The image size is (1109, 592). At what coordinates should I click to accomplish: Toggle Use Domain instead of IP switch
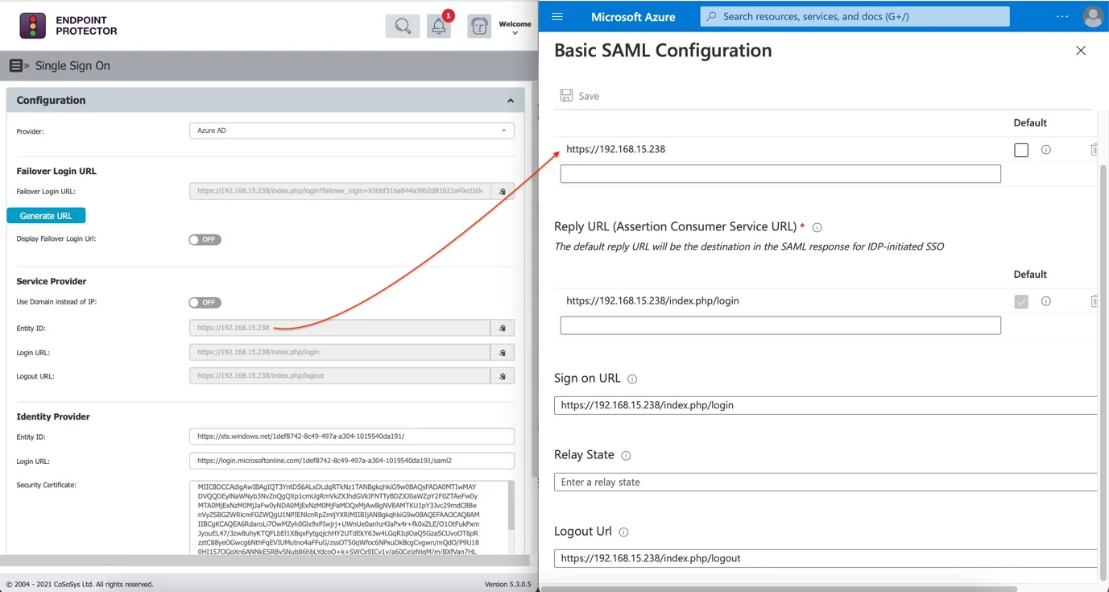point(205,302)
